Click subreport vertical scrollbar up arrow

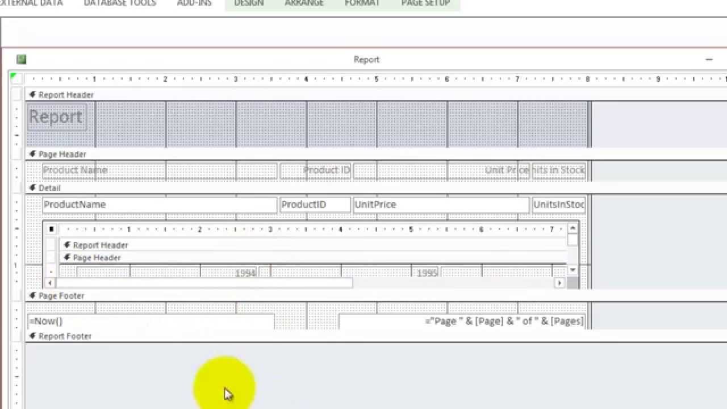pyautogui.click(x=573, y=228)
